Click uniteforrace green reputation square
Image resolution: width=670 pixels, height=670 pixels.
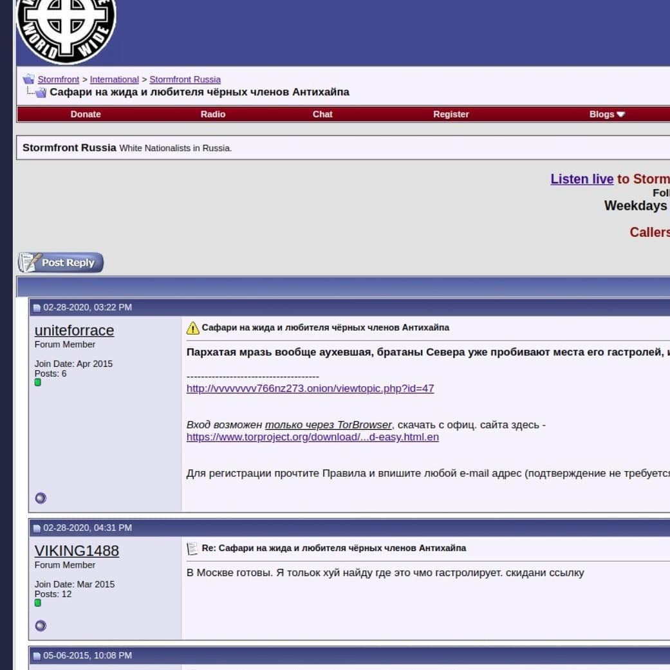coord(38,382)
